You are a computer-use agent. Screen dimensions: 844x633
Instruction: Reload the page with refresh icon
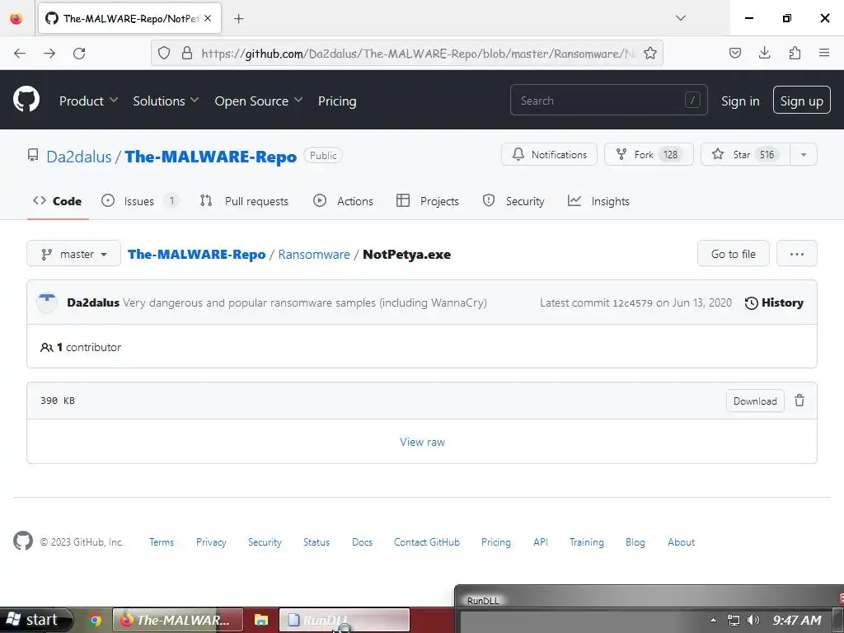[79, 54]
